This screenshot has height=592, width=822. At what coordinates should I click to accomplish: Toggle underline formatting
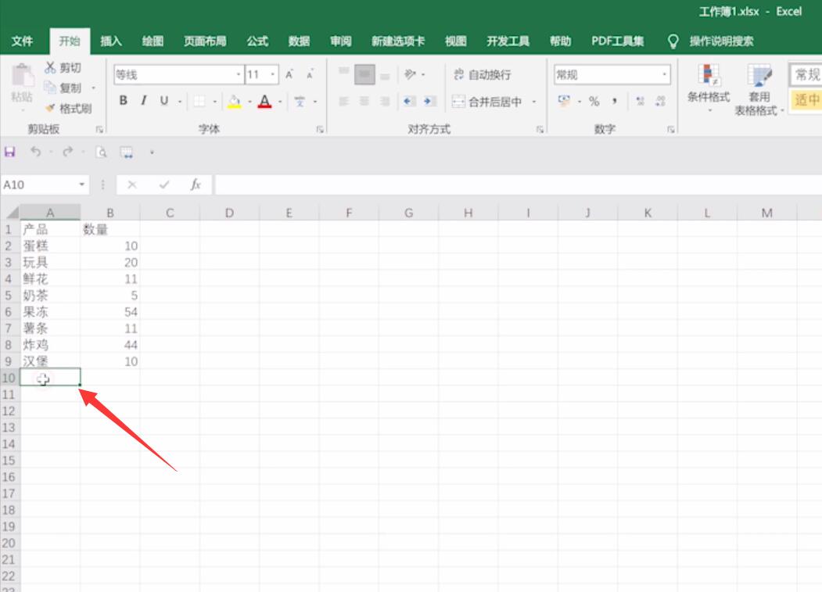(x=164, y=101)
